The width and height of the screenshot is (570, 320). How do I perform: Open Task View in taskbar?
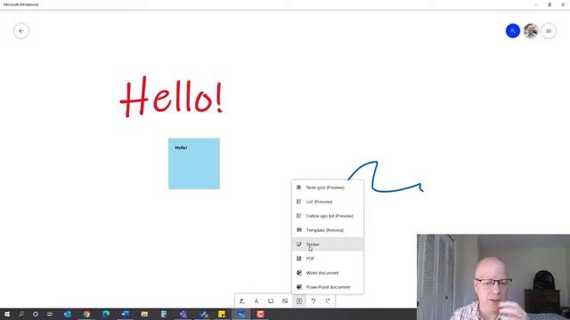coord(50,314)
